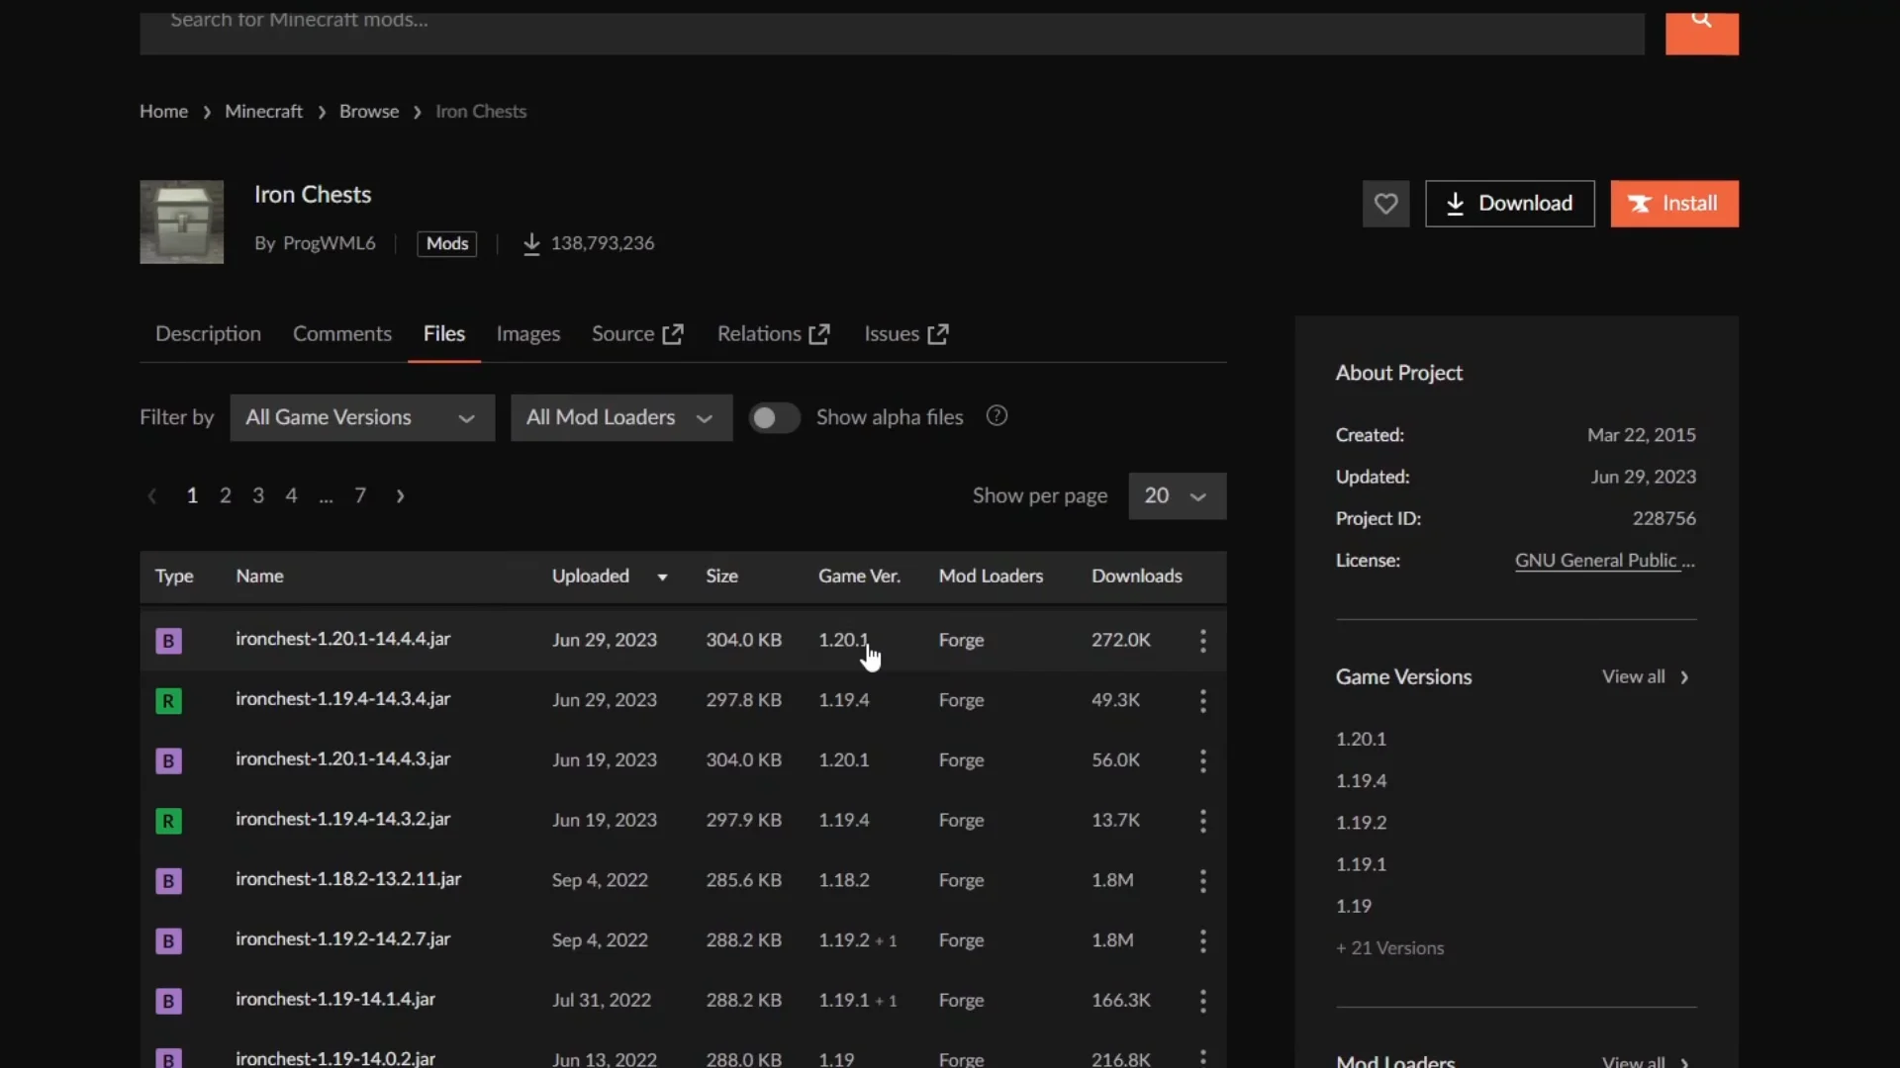This screenshot has height=1068, width=1900.
Task: Open options menu for ironchest-1.19.4-14.3.4.jar
Action: click(x=1203, y=701)
